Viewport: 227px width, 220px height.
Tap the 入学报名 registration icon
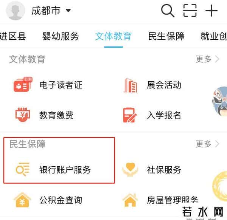[x=130, y=115]
